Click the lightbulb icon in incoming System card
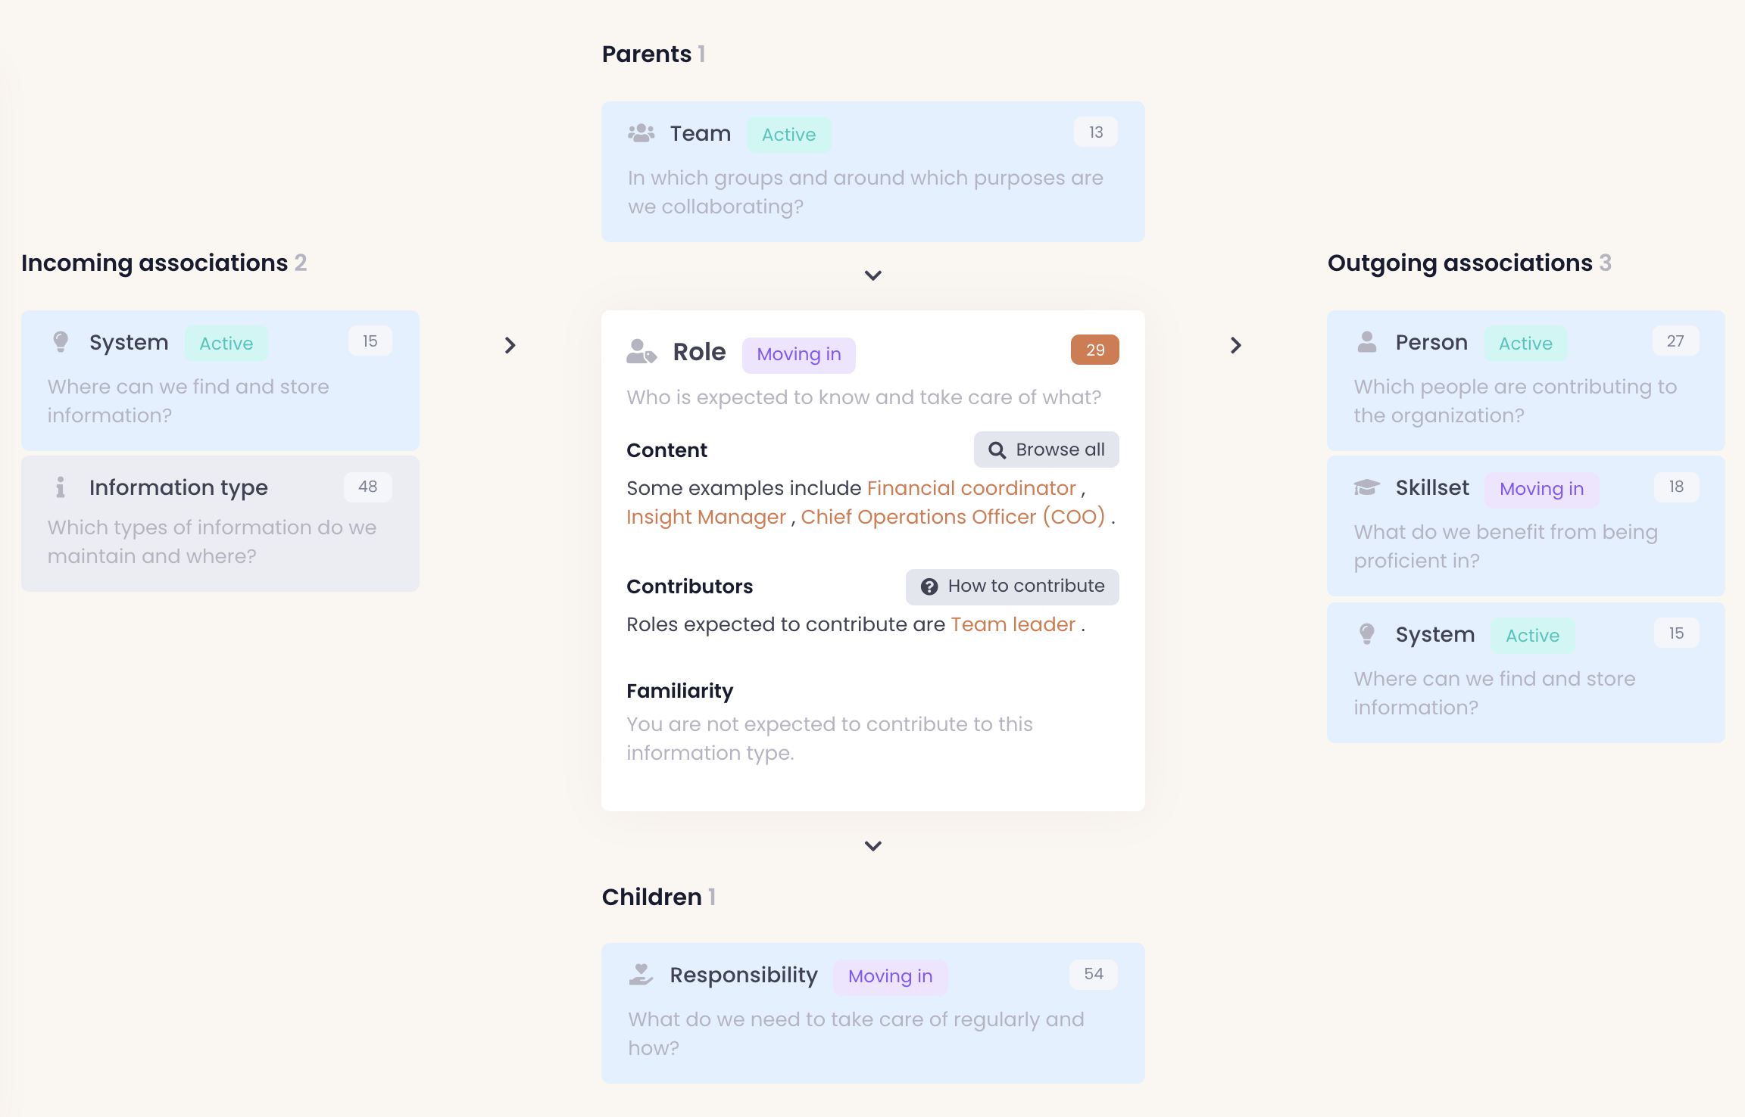This screenshot has height=1117, width=1745. pos(61,342)
